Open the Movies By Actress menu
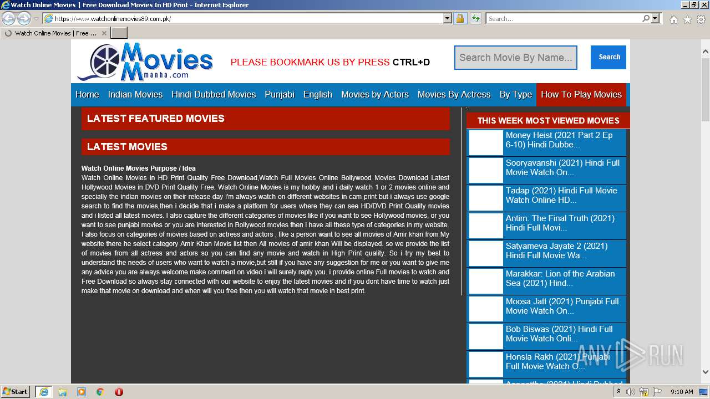Image resolution: width=710 pixels, height=399 pixels. [x=454, y=94]
